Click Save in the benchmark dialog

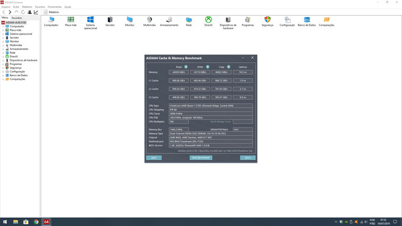[154, 158]
